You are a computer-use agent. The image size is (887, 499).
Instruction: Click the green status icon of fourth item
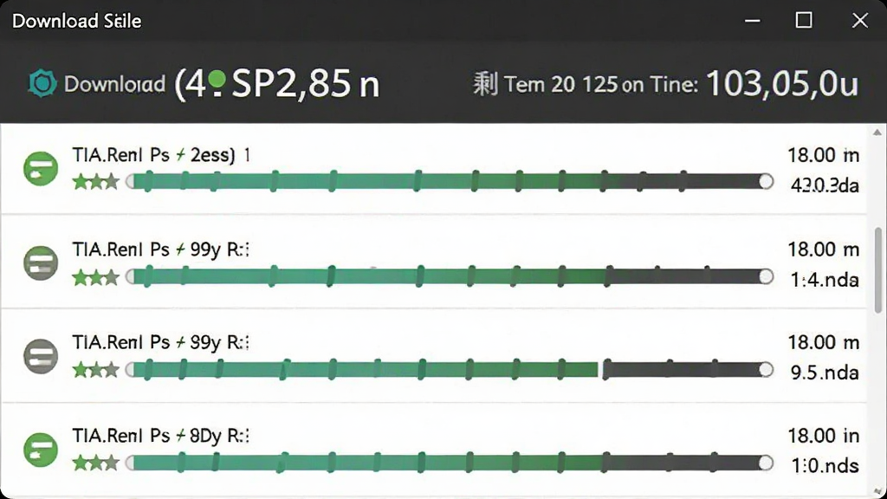coord(41,450)
